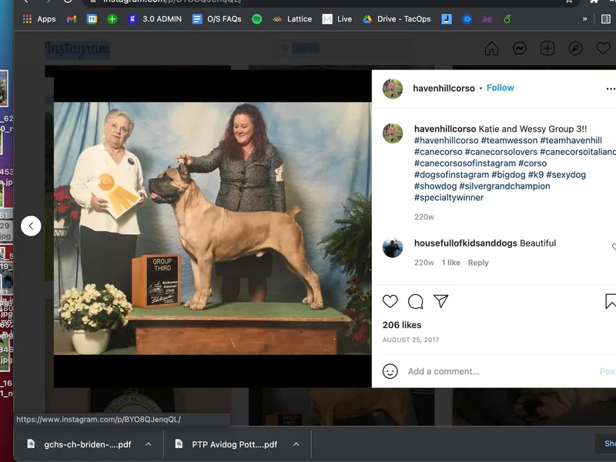The height and width of the screenshot is (462, 616).
Task: Open the 3.0 ADMIN bookmark
Action: pyautogui.click(x=156, y=19)
